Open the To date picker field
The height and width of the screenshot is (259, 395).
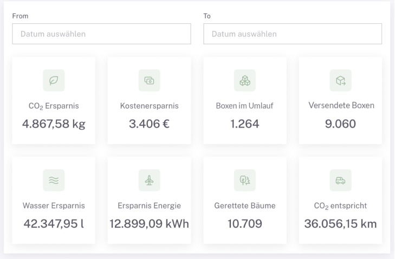click(x=293, y=34)
